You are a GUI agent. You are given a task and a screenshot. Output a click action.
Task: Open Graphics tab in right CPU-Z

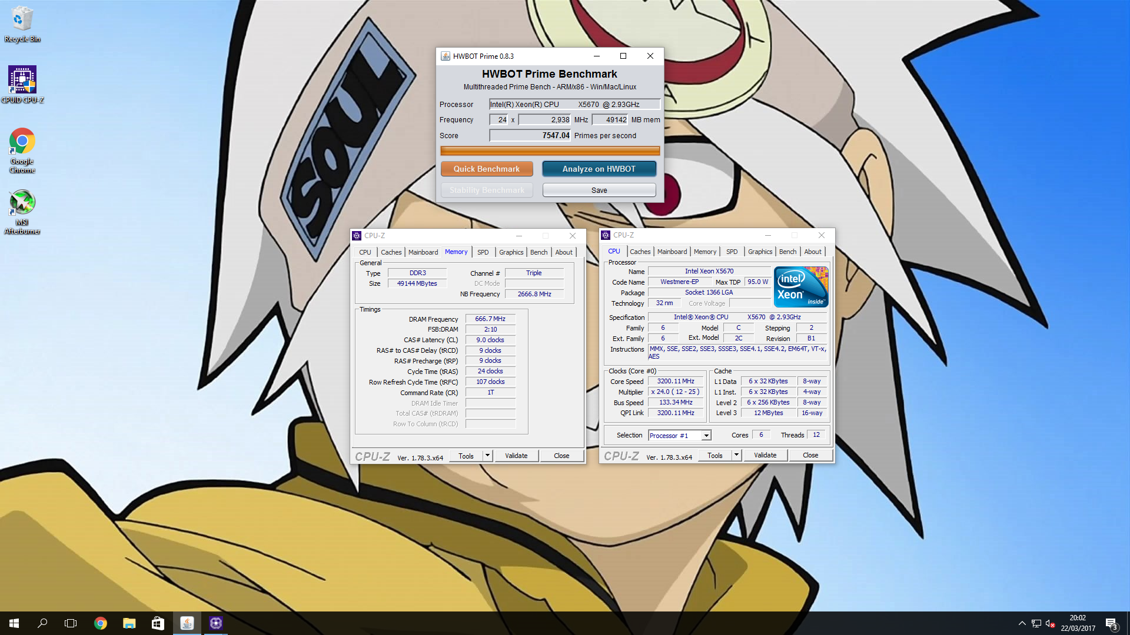[760, 252]
